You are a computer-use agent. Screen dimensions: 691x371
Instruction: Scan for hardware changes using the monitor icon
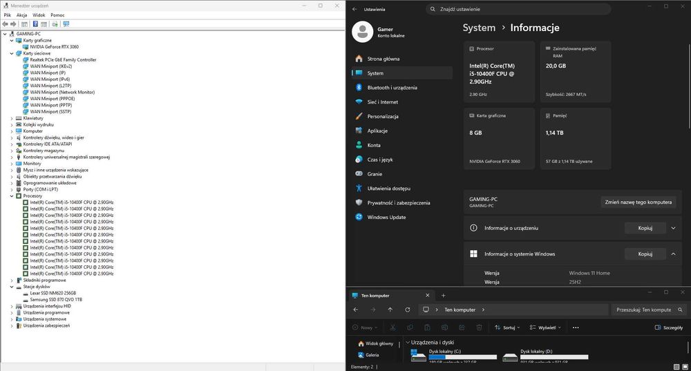point(66,24)
